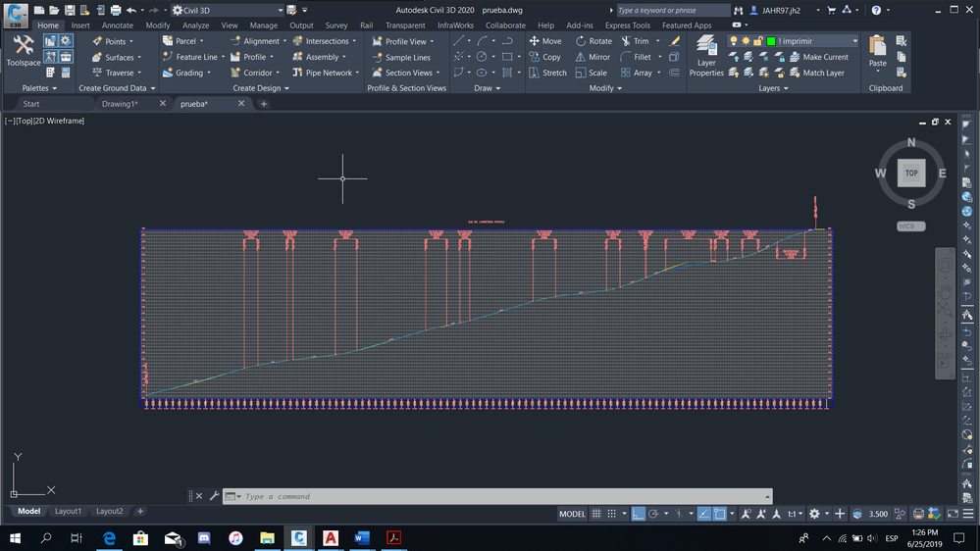Select the Circle draw tool

click(x=482, y=57)
